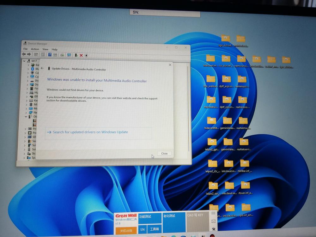Click the Back arrow in Device Manager toolbar
This screenshot has height=237, width=316.
tap(24, 54)
